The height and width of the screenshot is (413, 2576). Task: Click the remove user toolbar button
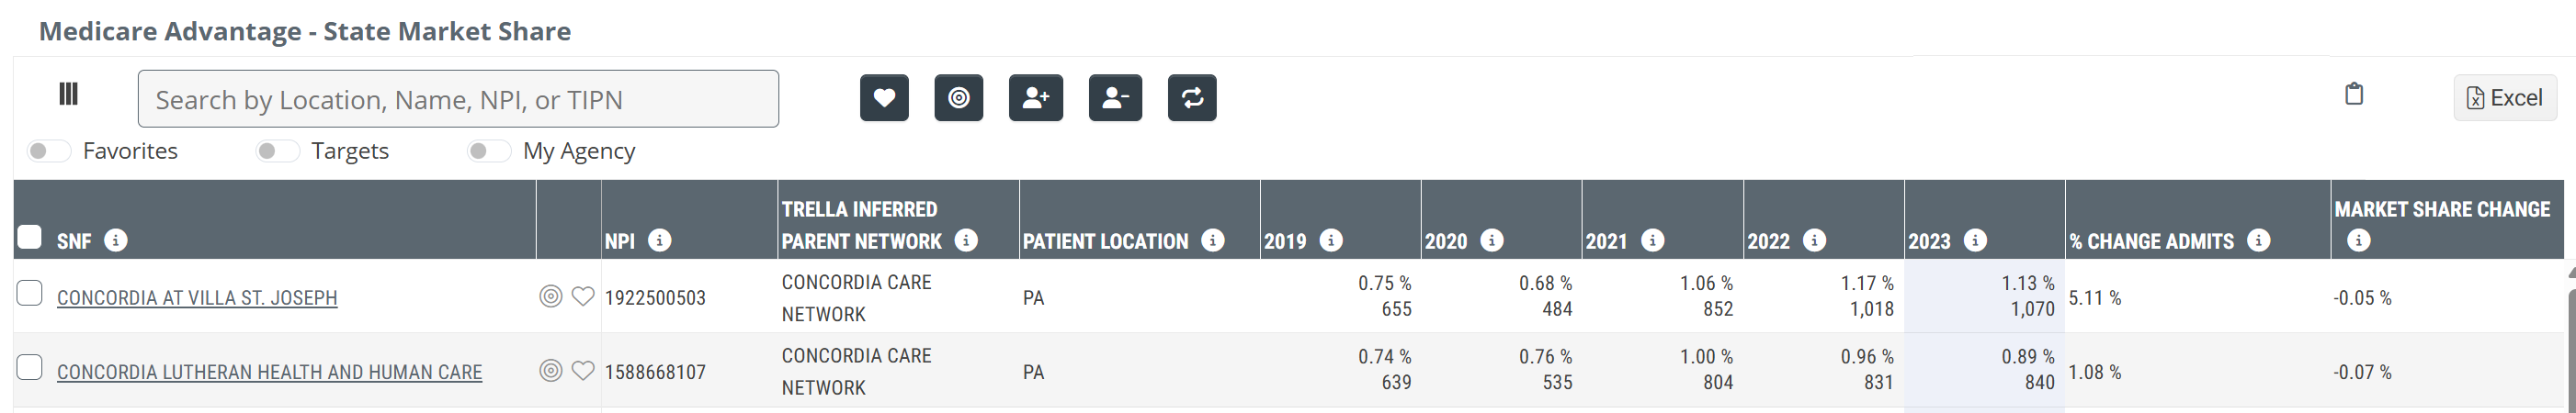tap(1115, 98)
